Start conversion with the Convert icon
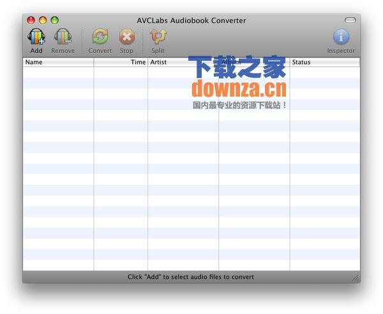This screenshot has width=383, height=314. click(100, 36)
